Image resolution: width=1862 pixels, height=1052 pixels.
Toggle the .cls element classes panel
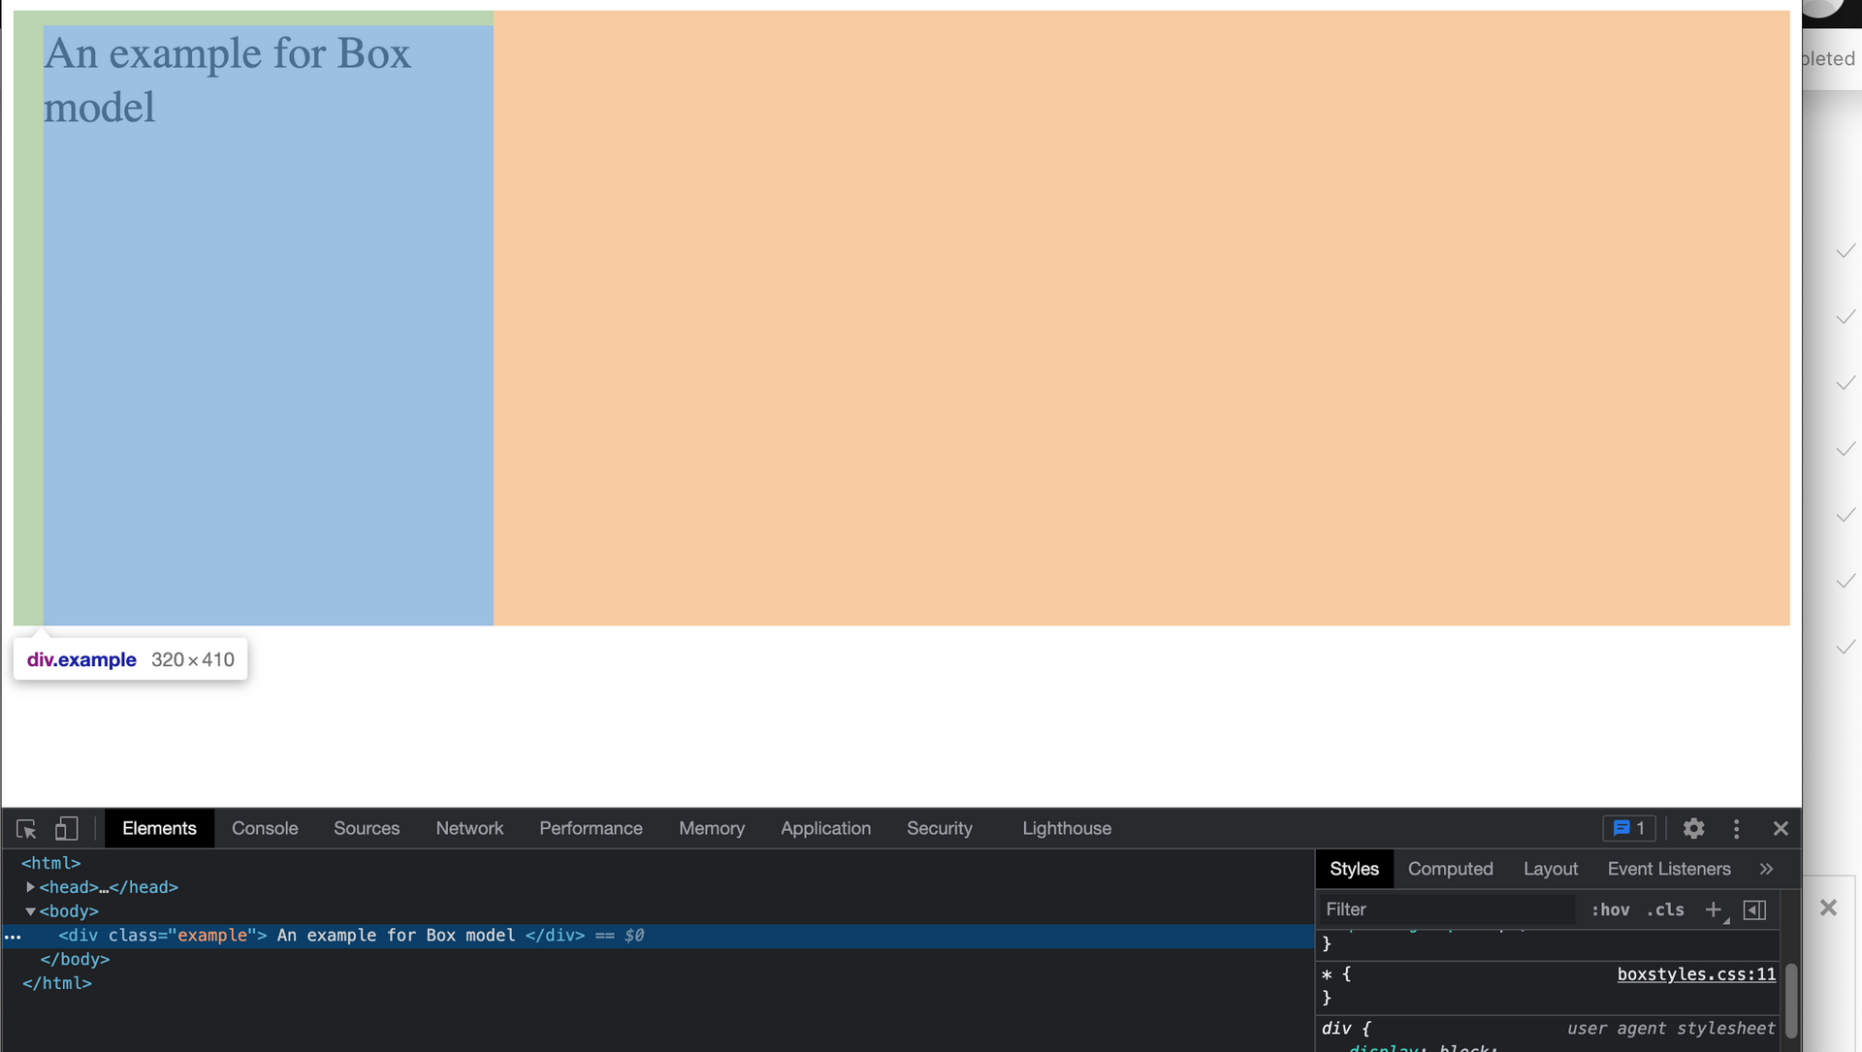tap(1665, 909)
